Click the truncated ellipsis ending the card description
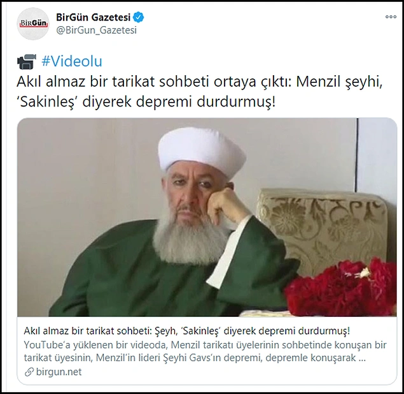This screenshot has height=394, width=404. [x=362, y=358]
